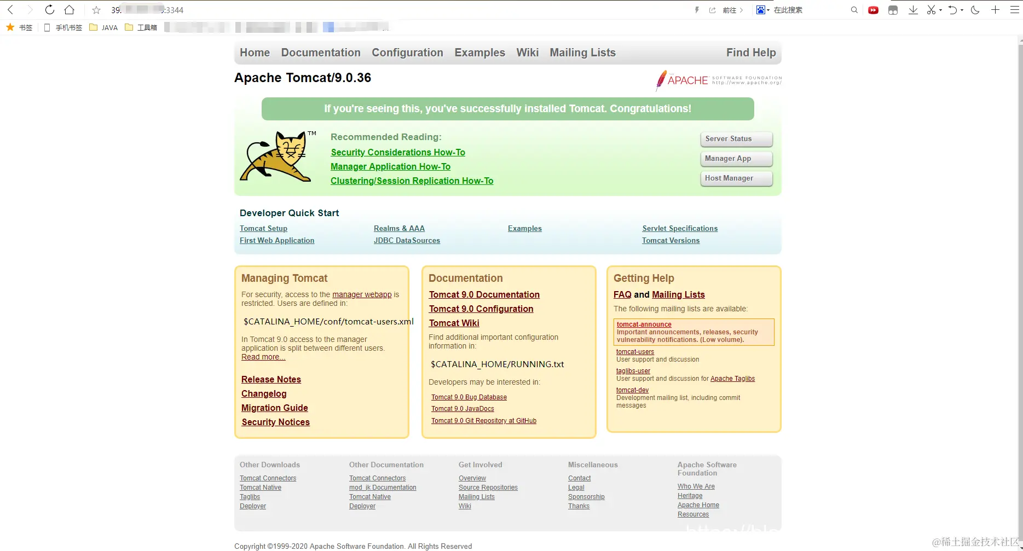Select the Wiki navigation tab

coord(528,53)
